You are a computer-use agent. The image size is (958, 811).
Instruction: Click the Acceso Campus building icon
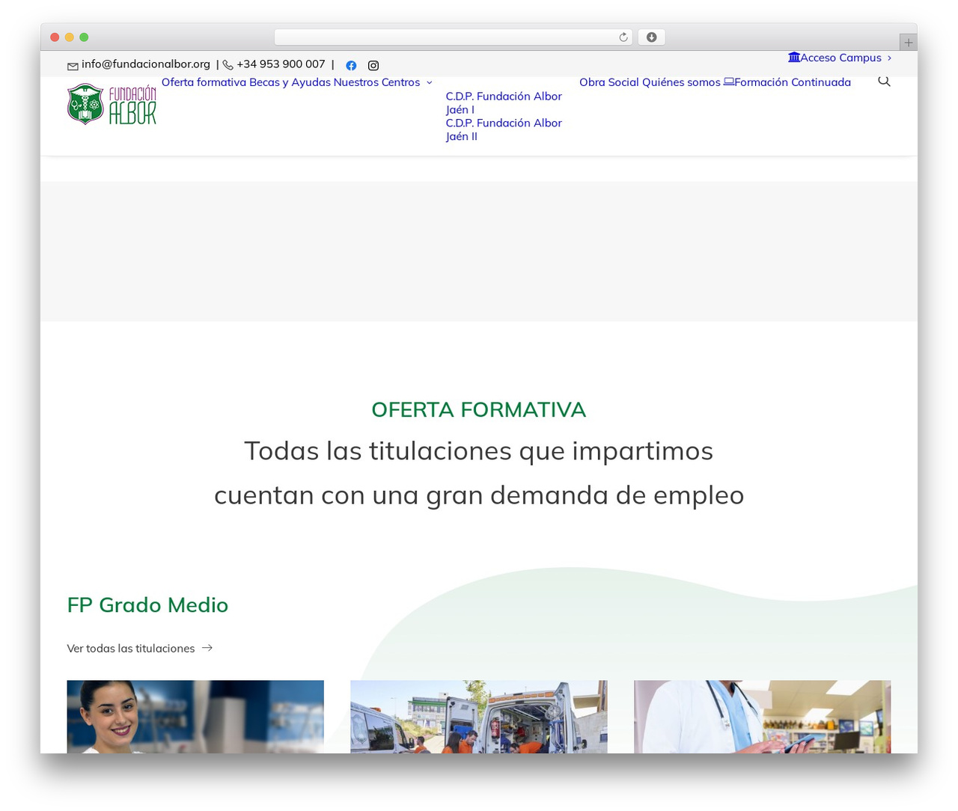pos(794,58)
